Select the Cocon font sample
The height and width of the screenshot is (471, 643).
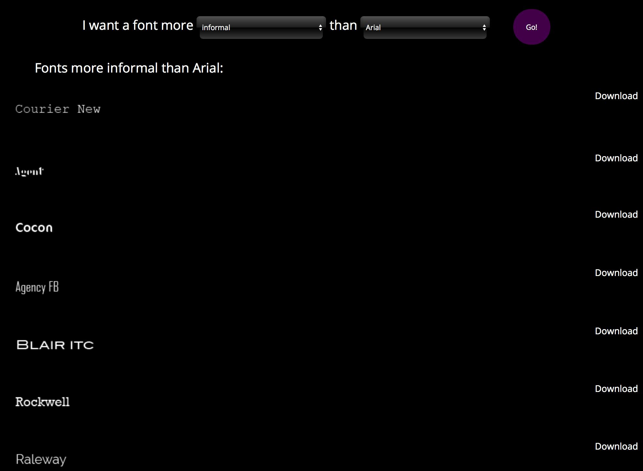tap(34, 228)
